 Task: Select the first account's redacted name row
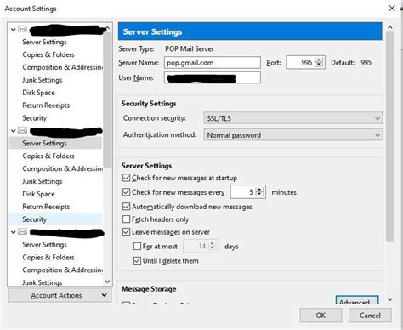tap(67, 30)
